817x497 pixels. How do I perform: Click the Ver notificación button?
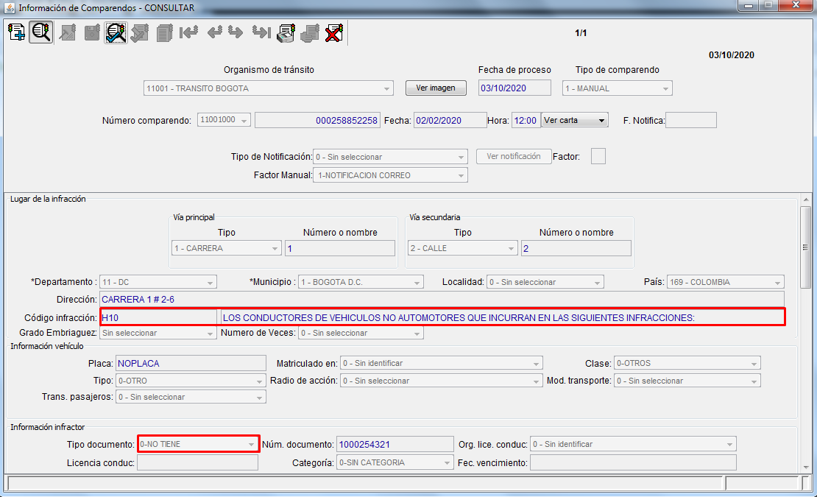coord(514,156)
